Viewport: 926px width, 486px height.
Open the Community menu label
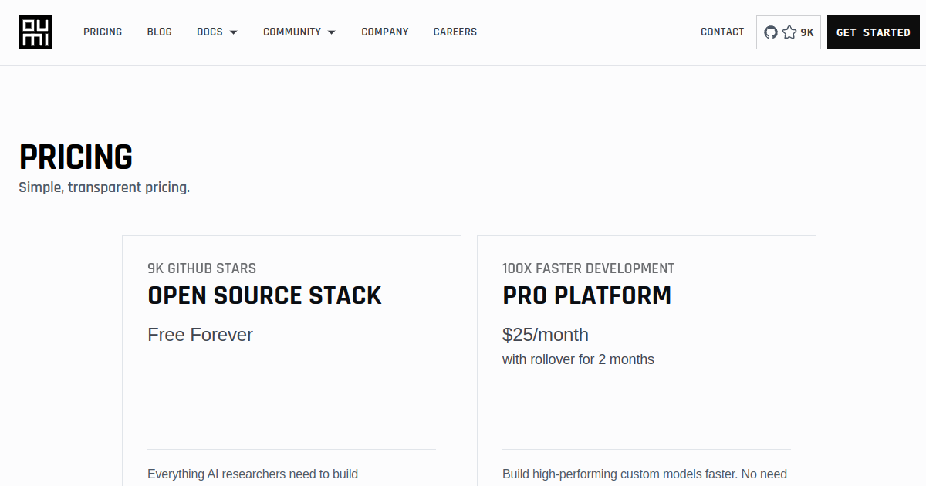click(x=292, y=32)
